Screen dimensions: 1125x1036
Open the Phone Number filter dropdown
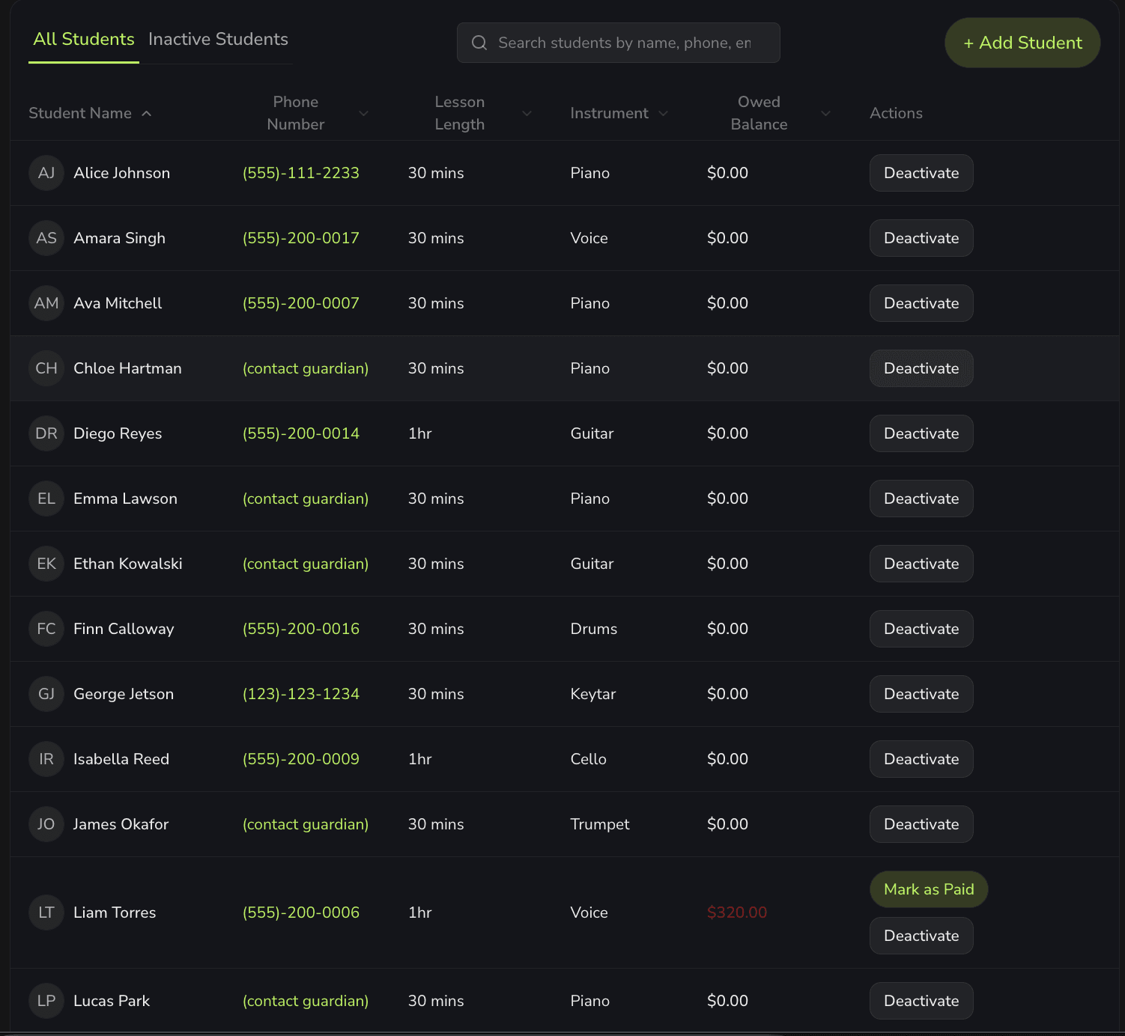[x=364, y=114]
